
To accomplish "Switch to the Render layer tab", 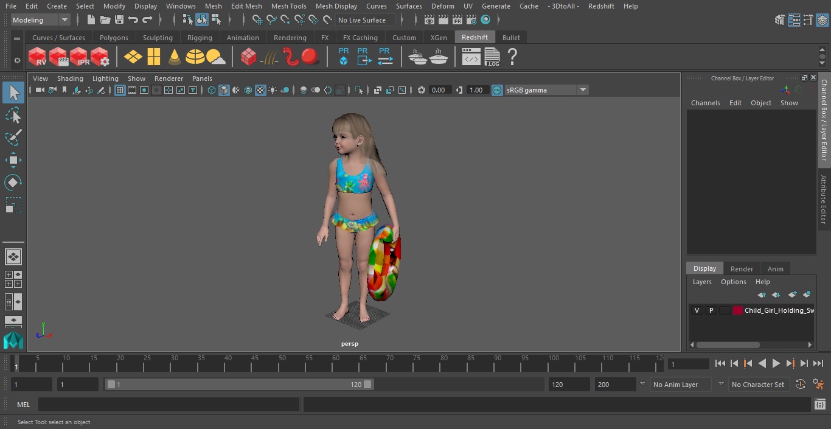I will click(742, 268).
